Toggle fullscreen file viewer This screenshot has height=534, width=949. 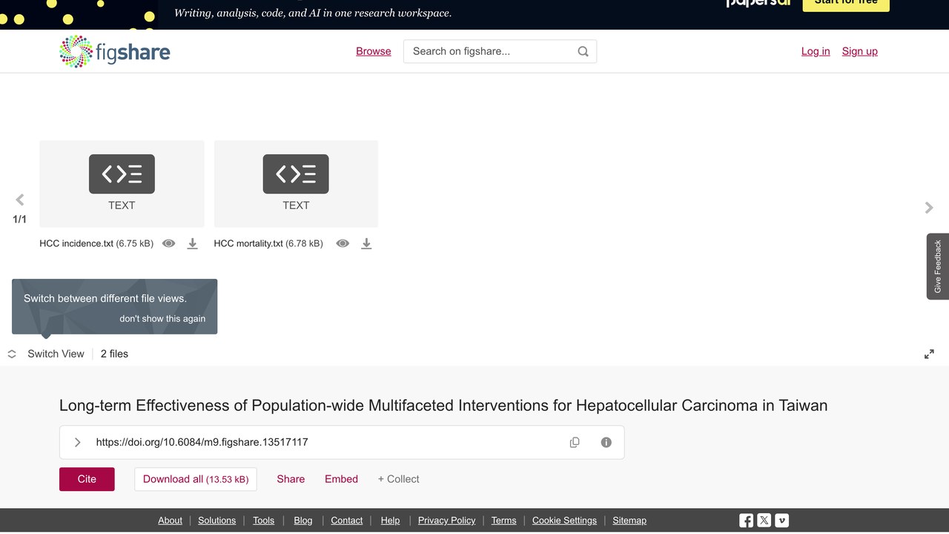(929, 355)
